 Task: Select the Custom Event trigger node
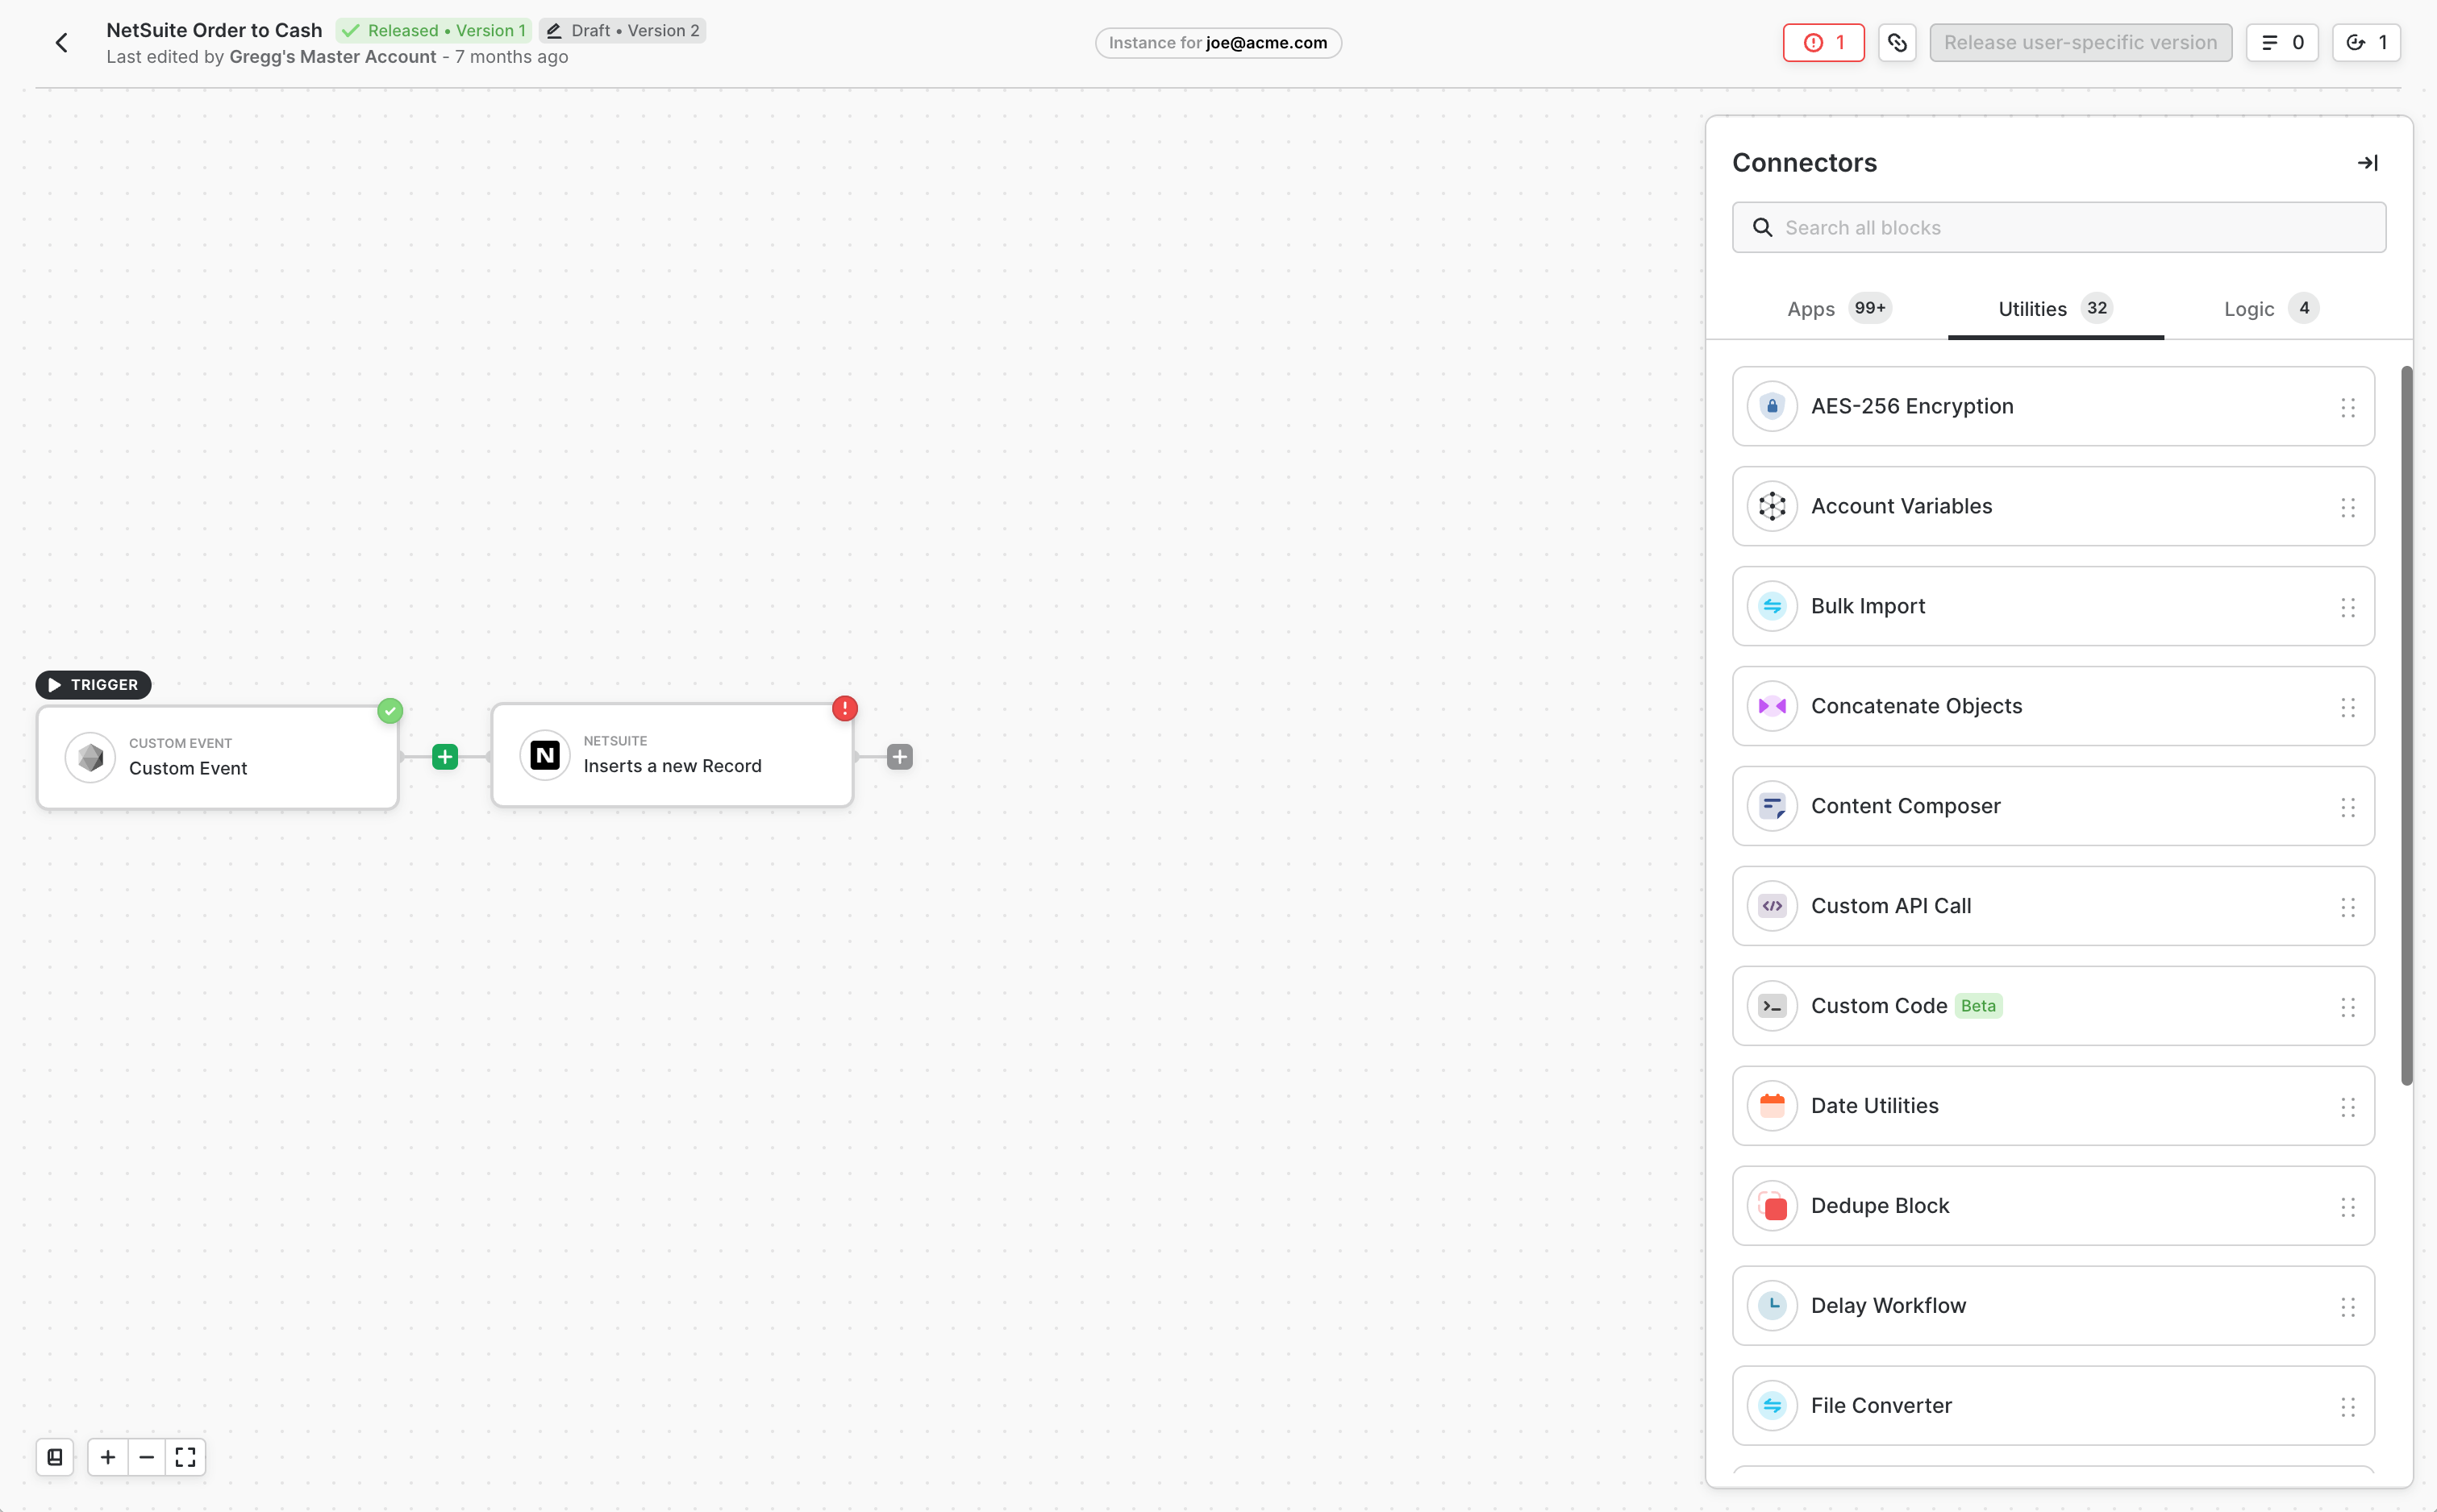218,757
